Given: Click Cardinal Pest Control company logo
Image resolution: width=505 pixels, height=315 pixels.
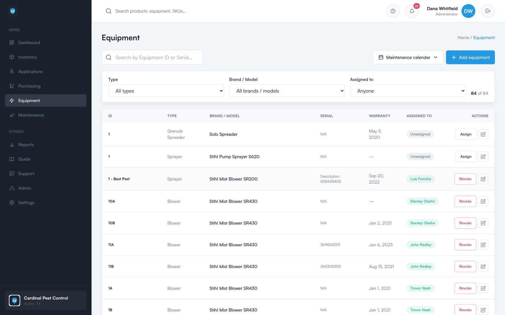Looking at the screenshot, I should pos(15,300).
